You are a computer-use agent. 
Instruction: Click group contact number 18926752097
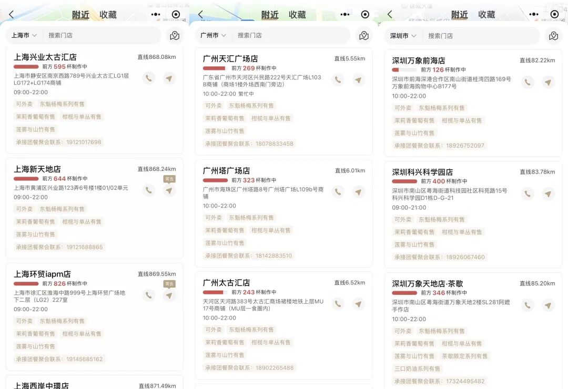pos(465,146)
